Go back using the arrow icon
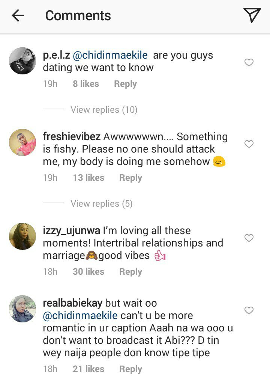270x381 pixels. coord(18,15)
